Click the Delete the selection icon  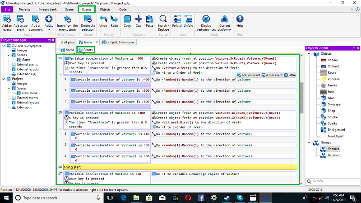pos(88,19)
